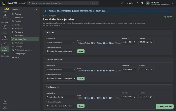The height and width of the screenshot is (111, 176).
Task: Edit Filial São Paulo window end 06:00 AM
Action: pyautogui.click(x=146, y=70)
